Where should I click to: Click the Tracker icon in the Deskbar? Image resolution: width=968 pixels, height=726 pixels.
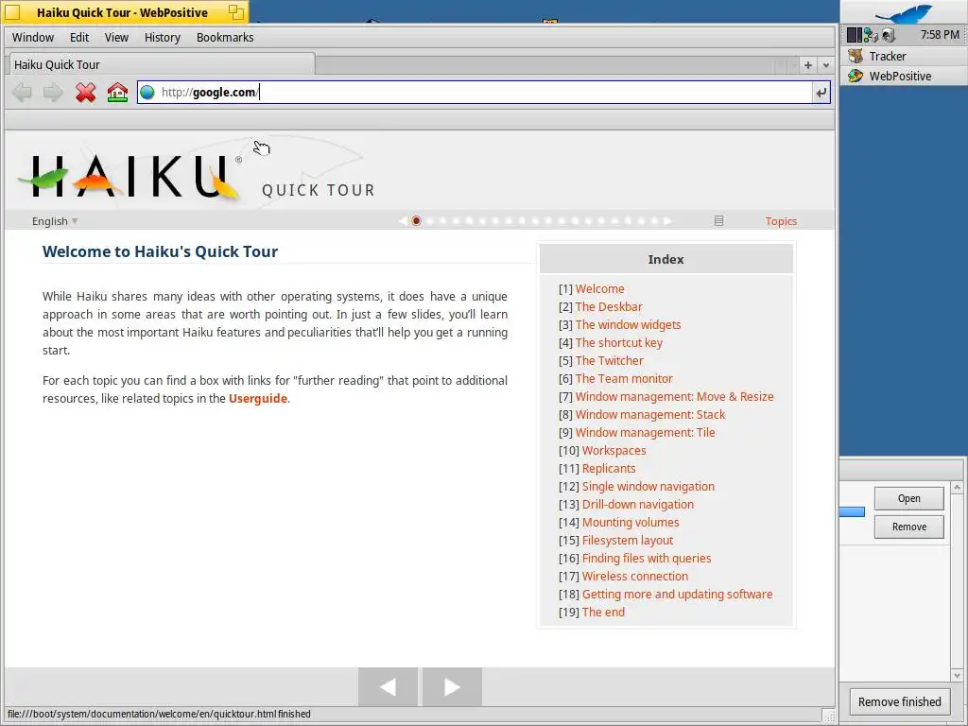tap(856, 56)
